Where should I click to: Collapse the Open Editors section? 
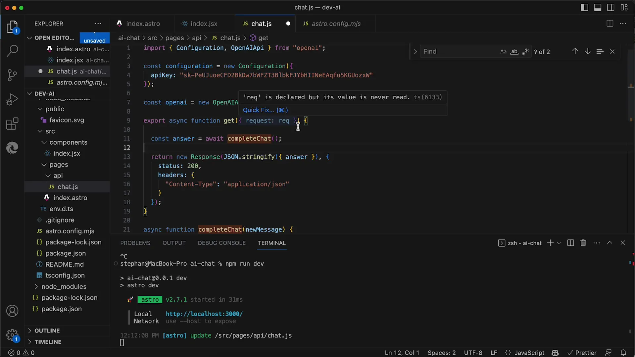point(29,38)
